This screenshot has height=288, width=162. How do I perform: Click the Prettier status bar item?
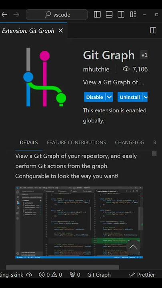point(142,275)
